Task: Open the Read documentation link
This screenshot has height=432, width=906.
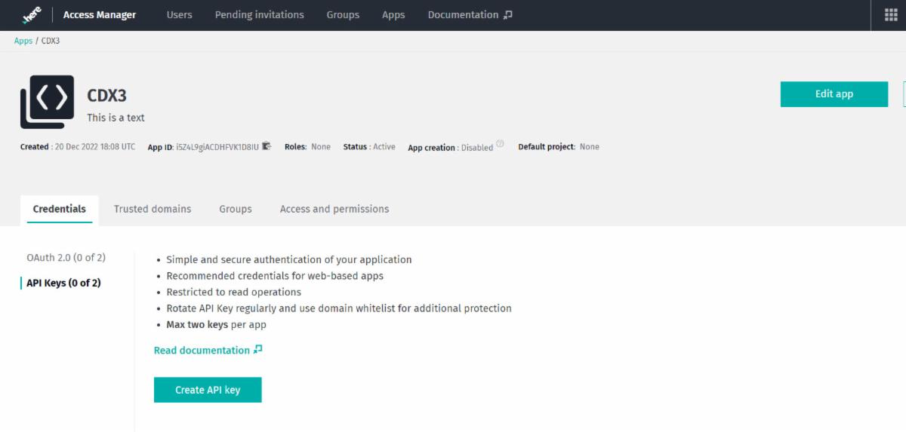Action: click(208, 350)
